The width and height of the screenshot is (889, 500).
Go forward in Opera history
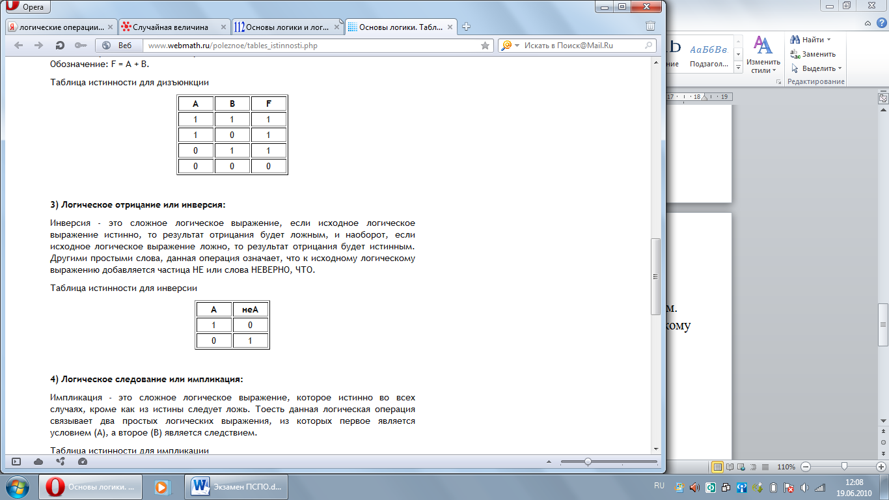(x=38, y=46)
